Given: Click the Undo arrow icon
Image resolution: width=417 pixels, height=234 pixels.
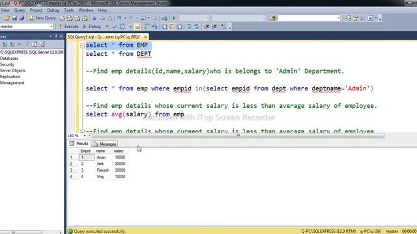Looking at the screenshot, I should click(x=119, y=18).
